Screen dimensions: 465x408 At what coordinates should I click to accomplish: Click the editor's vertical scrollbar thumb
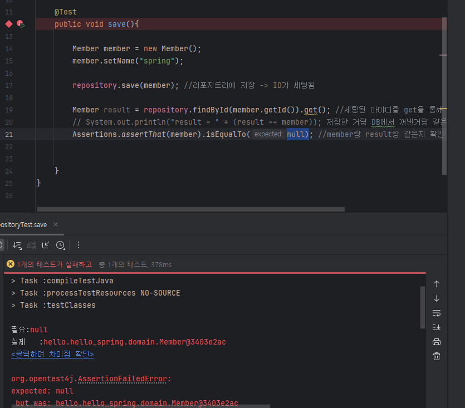point(444,96)
